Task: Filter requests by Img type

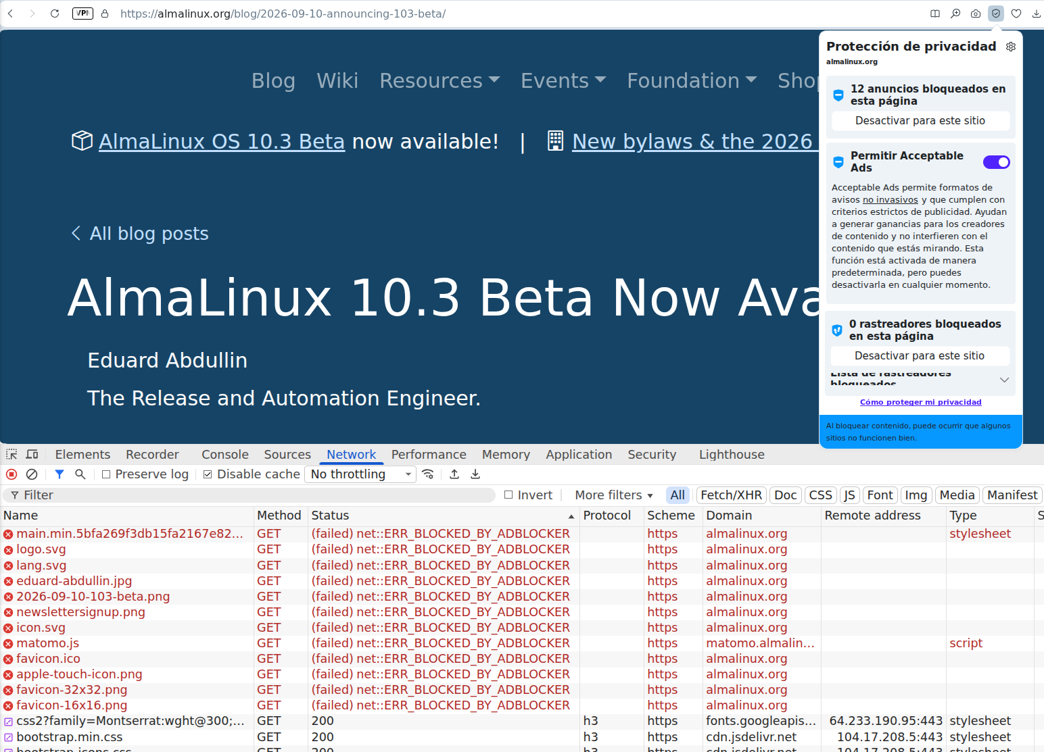Action: (x=916, y=495)
